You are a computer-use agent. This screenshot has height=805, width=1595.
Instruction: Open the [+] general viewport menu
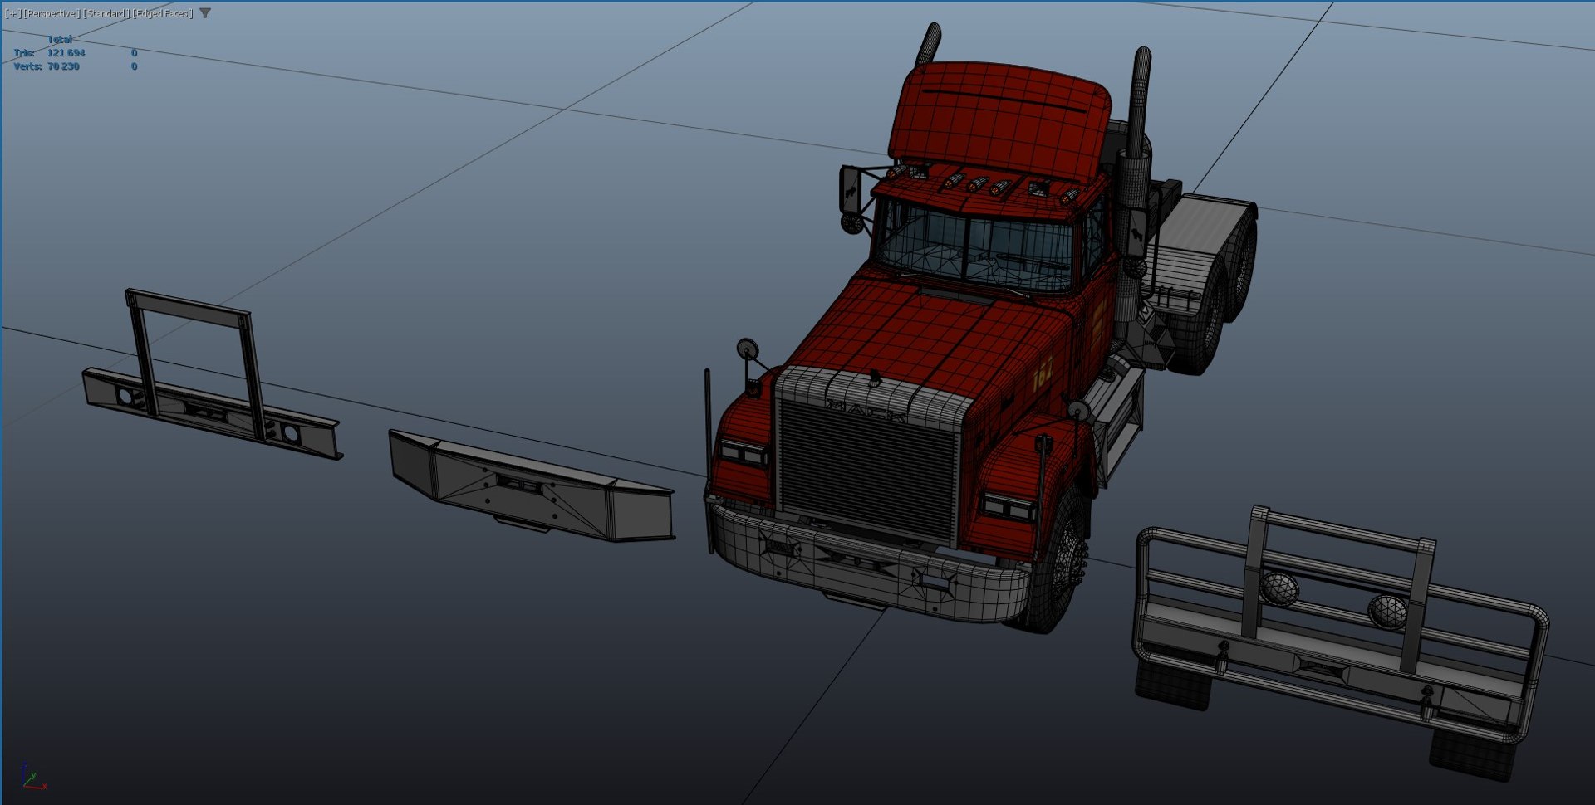[12, 13]
